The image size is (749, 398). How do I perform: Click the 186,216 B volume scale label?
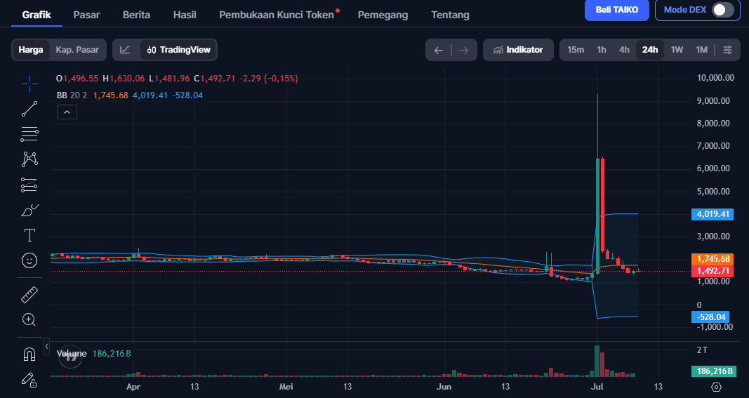(714, 371)
